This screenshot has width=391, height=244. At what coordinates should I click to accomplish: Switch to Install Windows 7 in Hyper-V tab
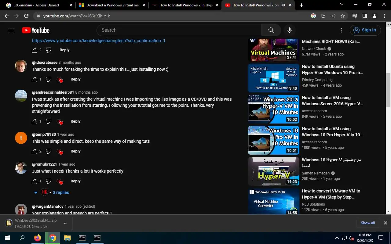185,5
